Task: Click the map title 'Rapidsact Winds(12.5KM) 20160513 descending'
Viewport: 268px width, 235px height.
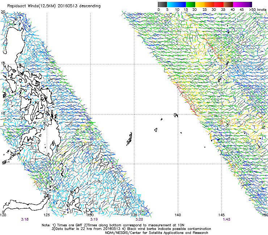Action: (54, 6)
